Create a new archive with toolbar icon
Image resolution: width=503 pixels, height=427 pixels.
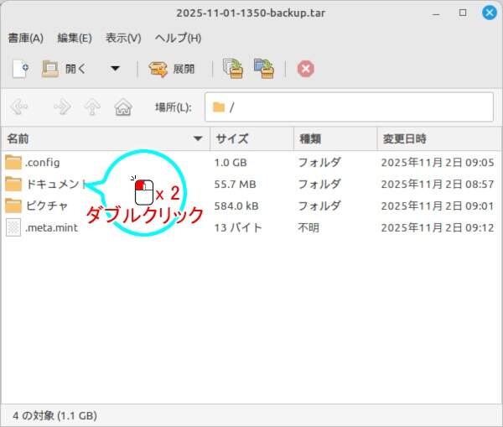21,69
